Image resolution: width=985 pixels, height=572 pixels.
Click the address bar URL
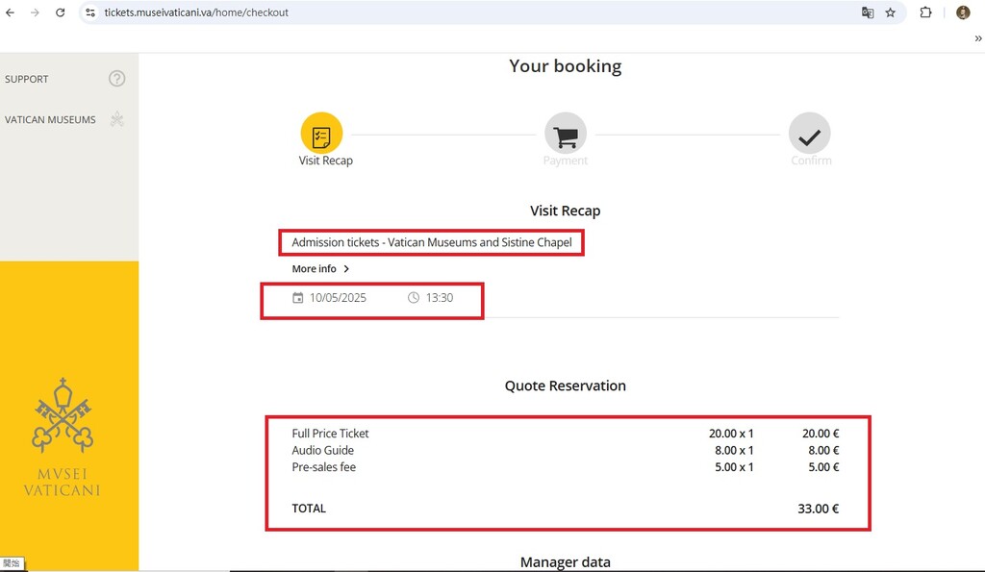(196, 12)
